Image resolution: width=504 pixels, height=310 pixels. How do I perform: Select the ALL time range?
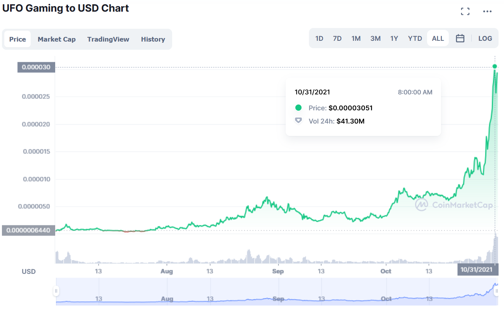(438, 38)
